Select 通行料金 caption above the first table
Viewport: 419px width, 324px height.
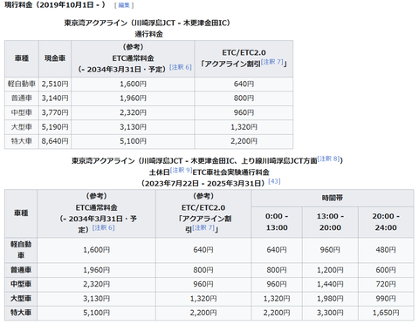tap(148, 34)
